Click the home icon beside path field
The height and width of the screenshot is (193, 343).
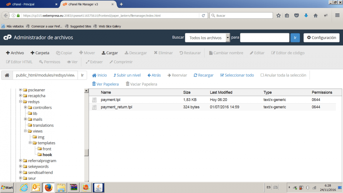[7, 75]
